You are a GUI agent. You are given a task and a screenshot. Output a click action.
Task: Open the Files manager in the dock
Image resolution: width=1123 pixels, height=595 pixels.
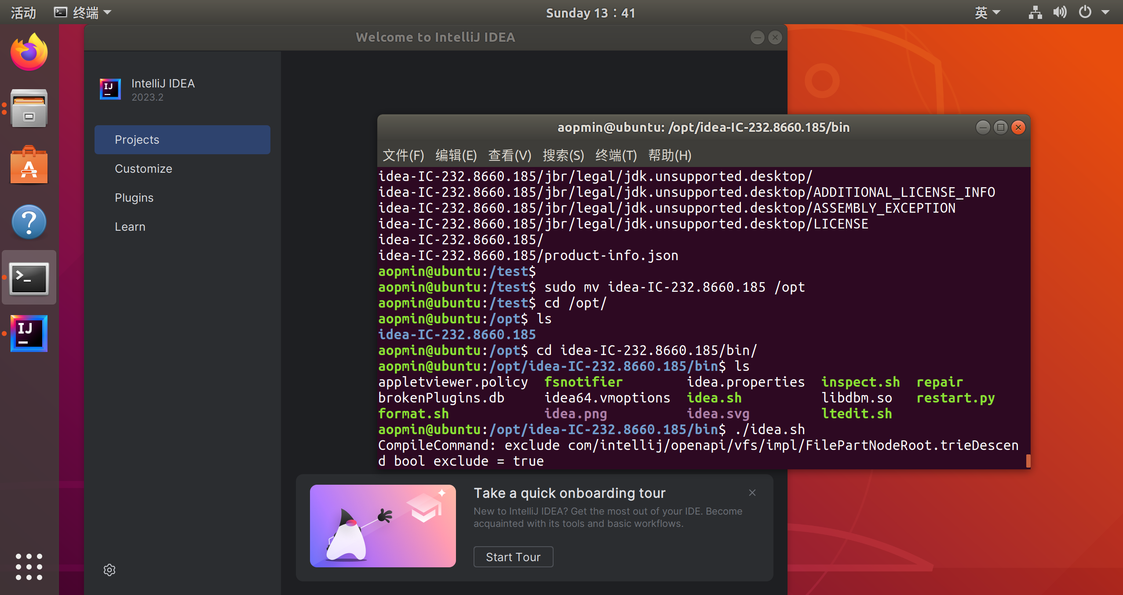[x=29, y=109]
